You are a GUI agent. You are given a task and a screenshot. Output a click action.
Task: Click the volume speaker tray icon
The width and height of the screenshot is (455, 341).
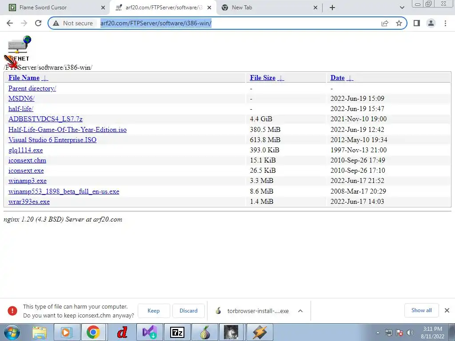410,333
